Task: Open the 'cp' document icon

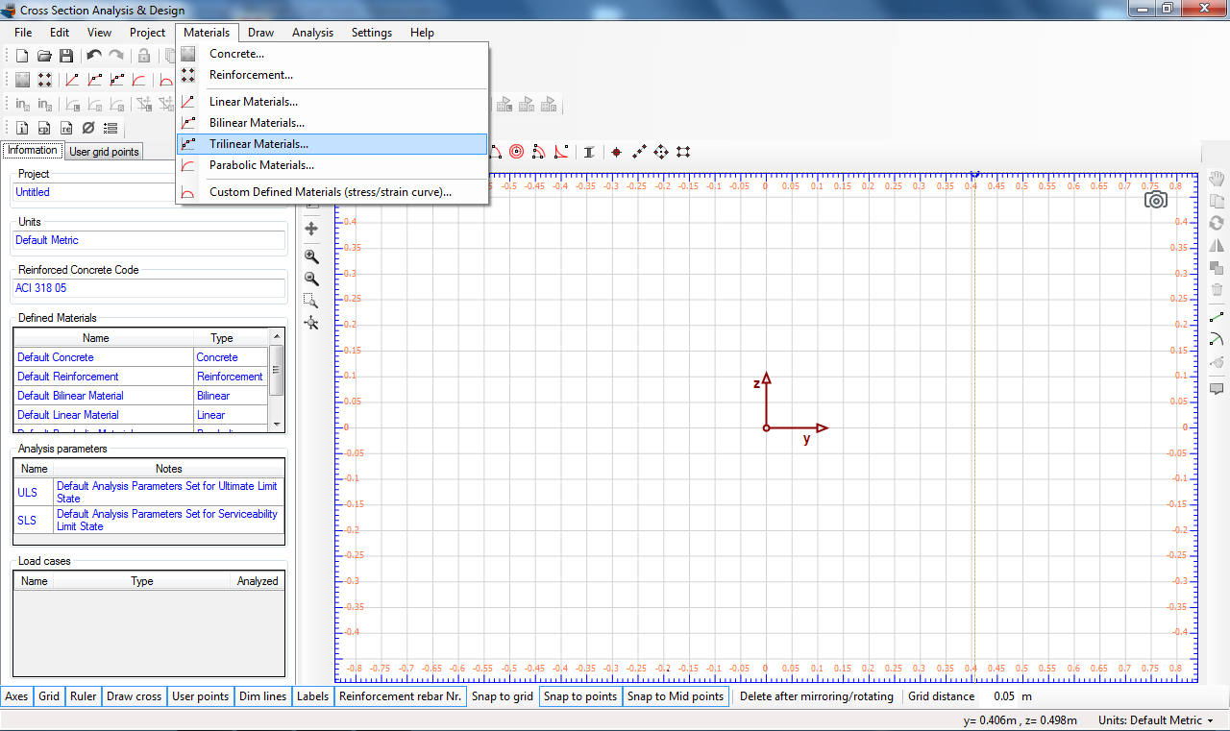Action: pyautogui.click(x=44, y=128)
